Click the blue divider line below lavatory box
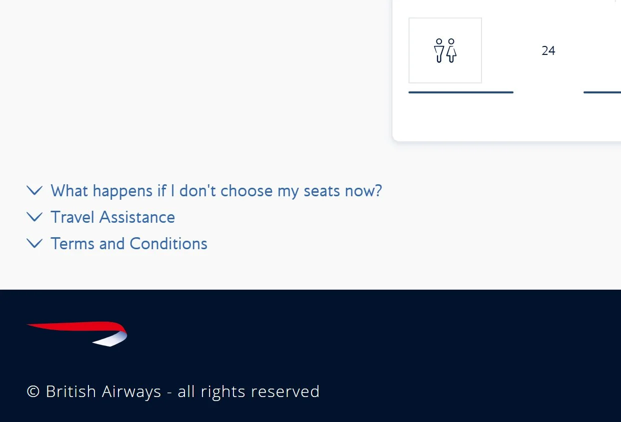The width and height of the screenshot is (621, 422). coord(461,92)
